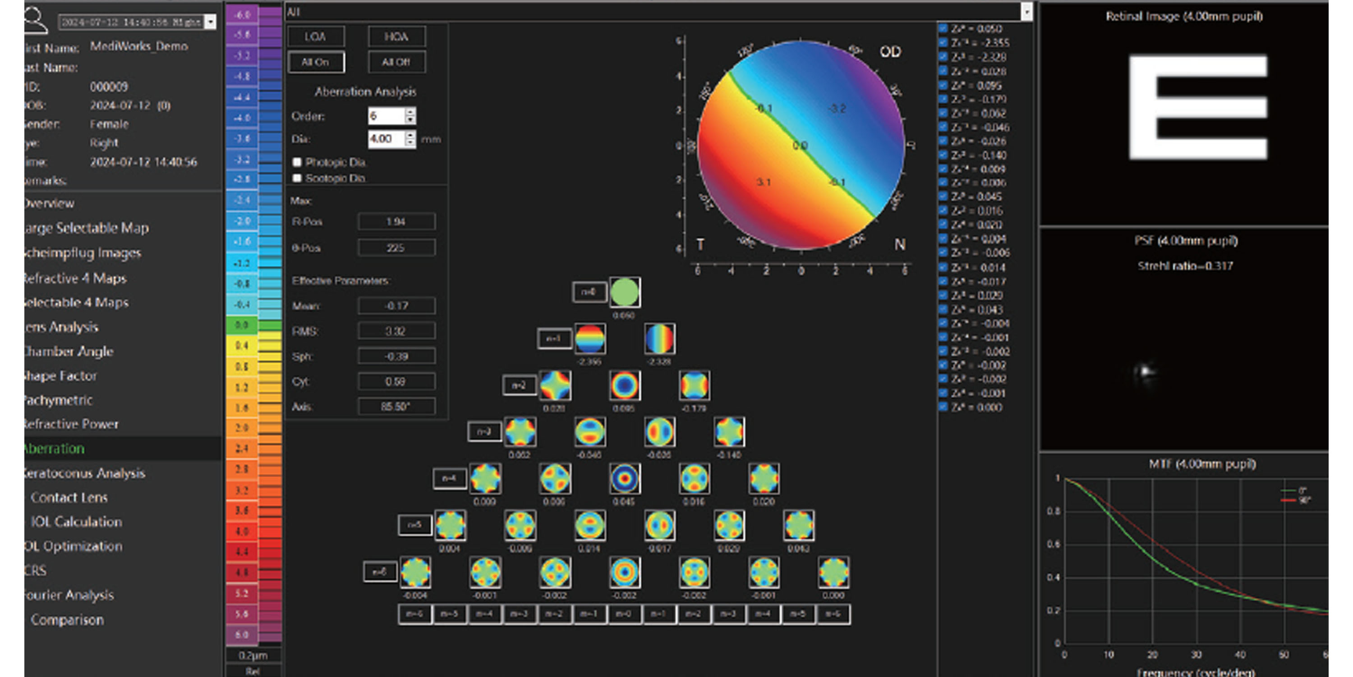Image resolution: width=1353 pixels, height=677 pixels.
Task: Click the trefoil Zernike icon valued -0.140
Action: 730,432
